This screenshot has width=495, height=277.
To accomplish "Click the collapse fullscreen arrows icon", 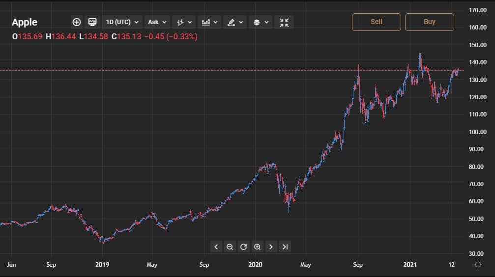I will tap(284, 22).
